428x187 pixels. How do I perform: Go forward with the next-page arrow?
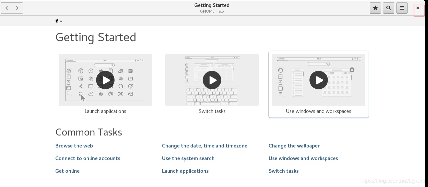17,8
